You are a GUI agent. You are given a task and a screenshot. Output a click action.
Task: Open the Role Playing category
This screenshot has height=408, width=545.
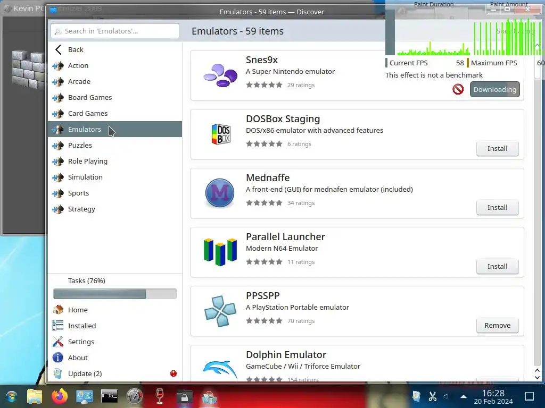coord(115,161)
